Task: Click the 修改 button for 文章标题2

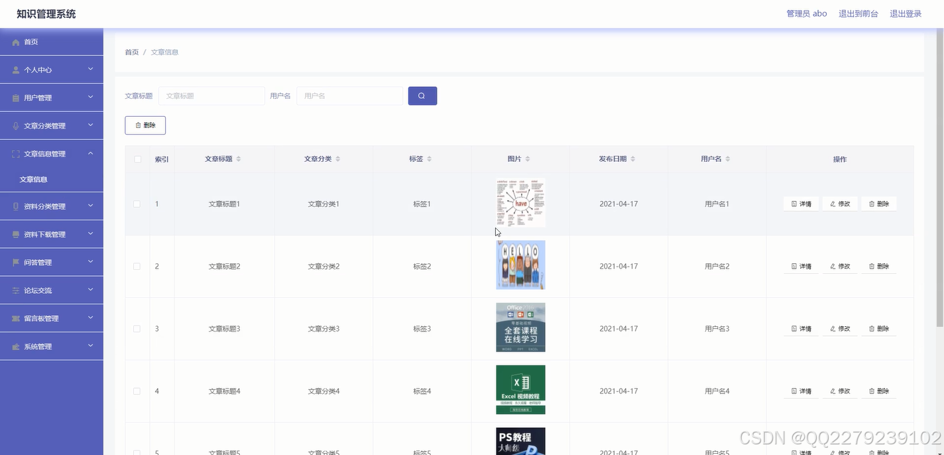Action: click(x=839, y=266)
